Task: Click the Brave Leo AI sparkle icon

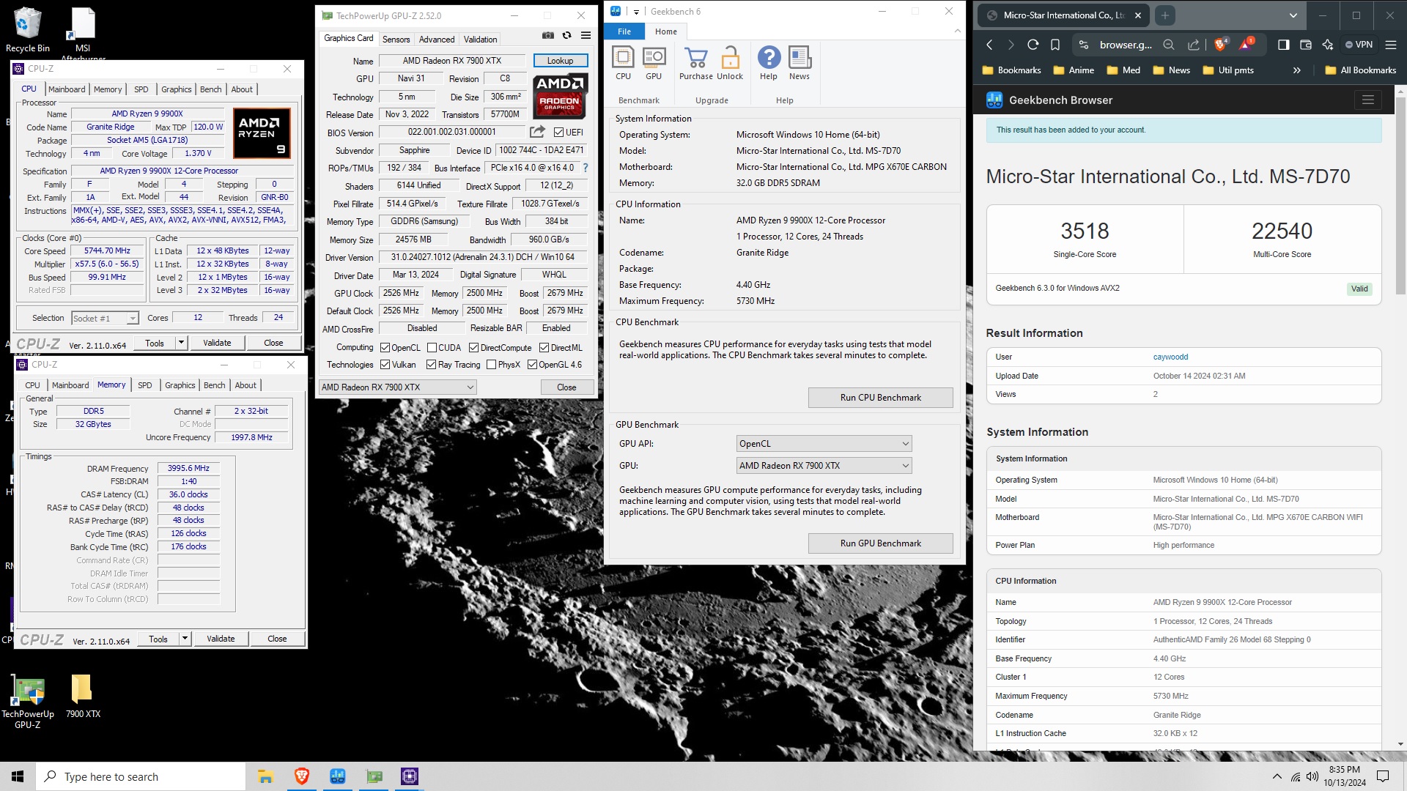Action: pyautogui.click(x=1327, y=45)
